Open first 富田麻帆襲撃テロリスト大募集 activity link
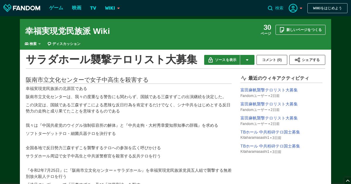The width and height of the screenshot is (351, 184). point(269,90)
